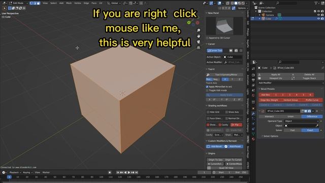The width and height of the screenshot is (325, 183).
Task: Toggle camera view icon in viewport
Action: (x=199, y=42)
